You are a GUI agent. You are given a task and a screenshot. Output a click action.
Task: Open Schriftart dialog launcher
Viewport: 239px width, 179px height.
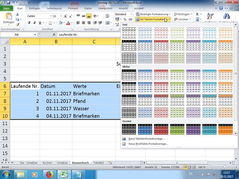[72, 29]
